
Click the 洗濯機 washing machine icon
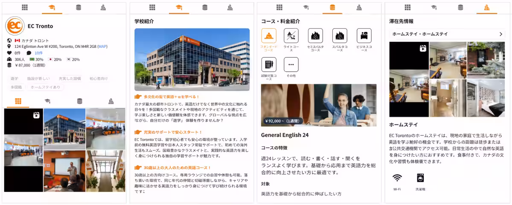(420, 178)
